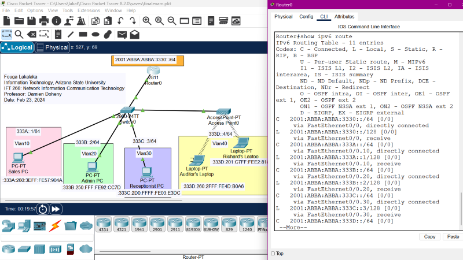Open the Options menu

pyautogui.click(x=35, y=10)
